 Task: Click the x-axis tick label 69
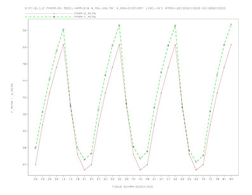[x=196, y=179]
